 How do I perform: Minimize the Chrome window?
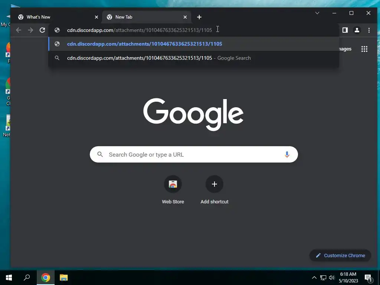coord(334,13)
